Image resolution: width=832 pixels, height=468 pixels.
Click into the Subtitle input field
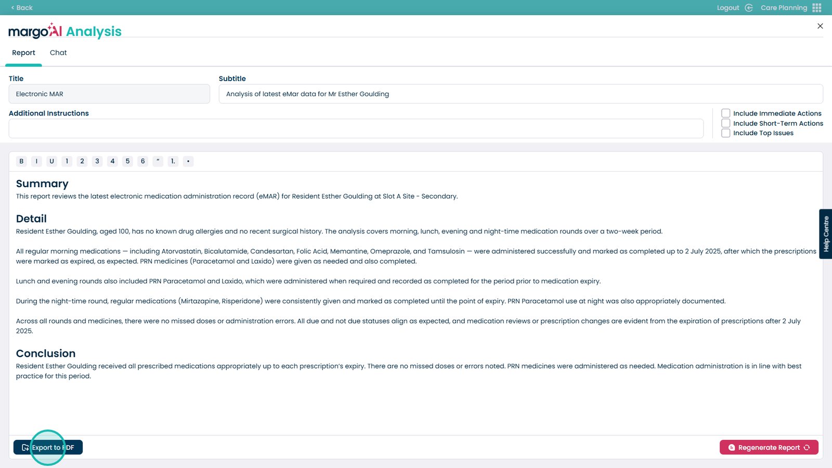521,94
